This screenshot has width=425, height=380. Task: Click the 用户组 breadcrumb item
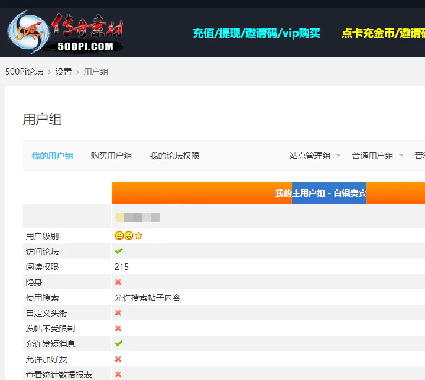96,72
